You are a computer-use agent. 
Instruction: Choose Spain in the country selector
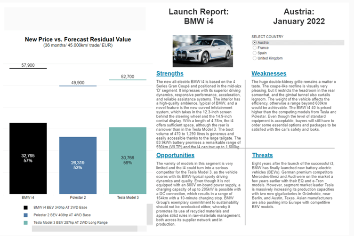point(255,53)
